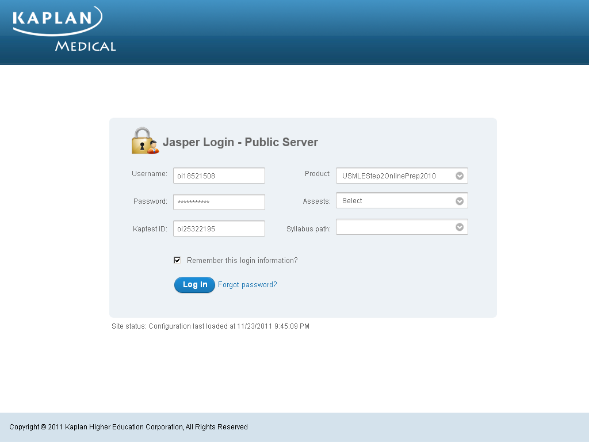The height and width of the screenshot is (442, 589).
Task: Select the Kaptest ID text box
Action: (x=219, y=229)
